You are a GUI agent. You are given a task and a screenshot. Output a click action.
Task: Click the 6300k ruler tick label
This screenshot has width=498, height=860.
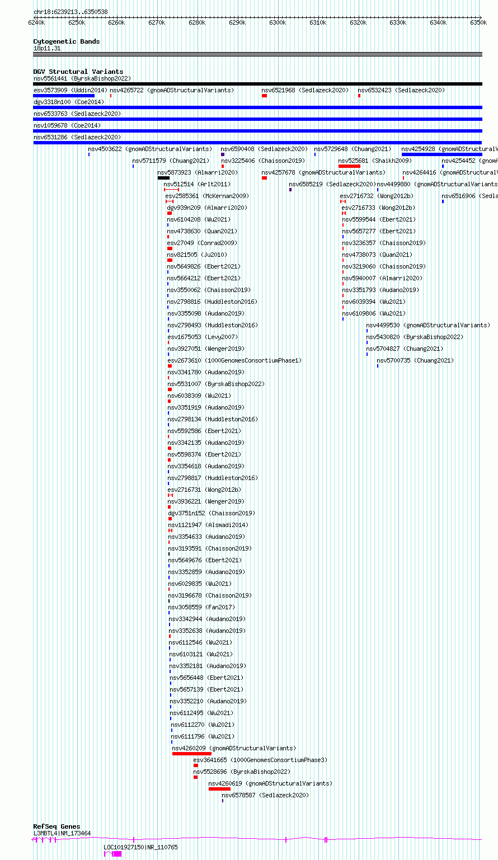pos(278,22)
